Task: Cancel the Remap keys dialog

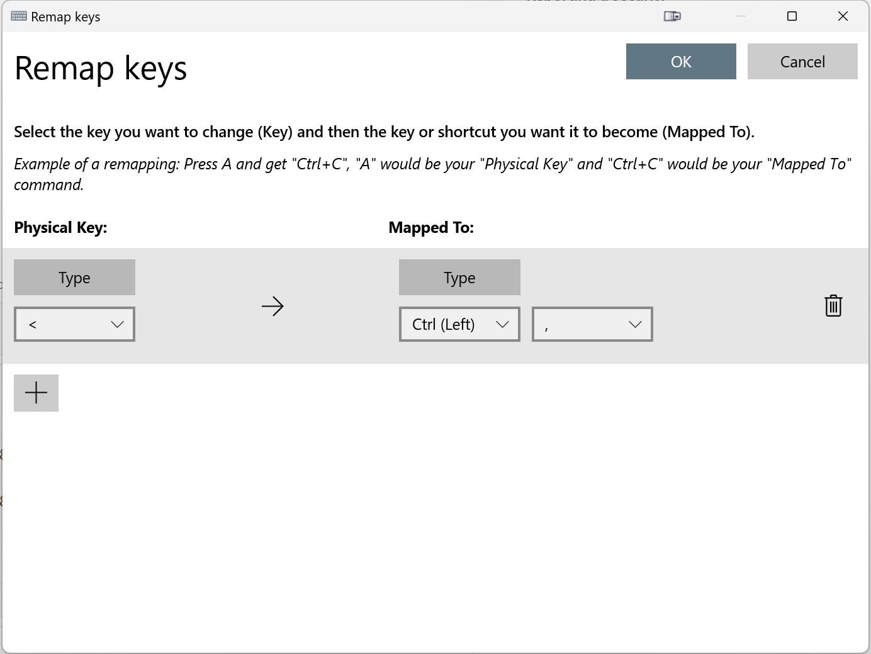Action: [x=802, y=61]
